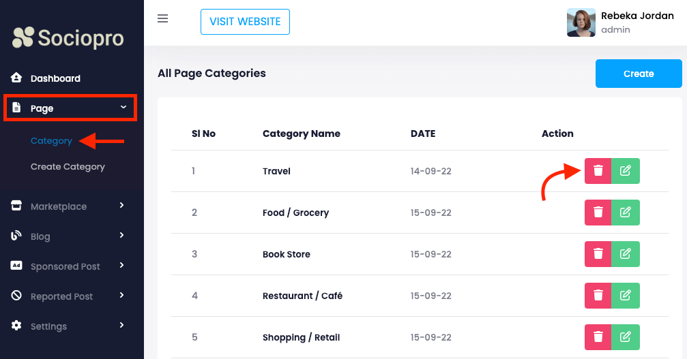The image size is (687, 359).
Task: Open the Category submenu item
Action: click(x=51, y=141)
